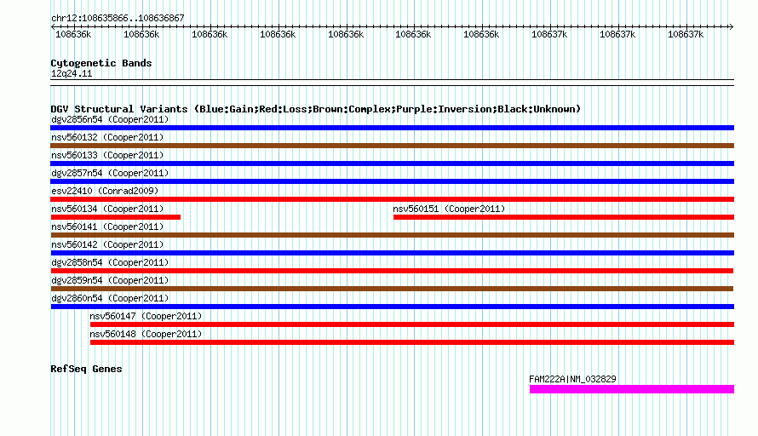
Task: Click the Cytogenetic Bands track title
Action: 101,63
